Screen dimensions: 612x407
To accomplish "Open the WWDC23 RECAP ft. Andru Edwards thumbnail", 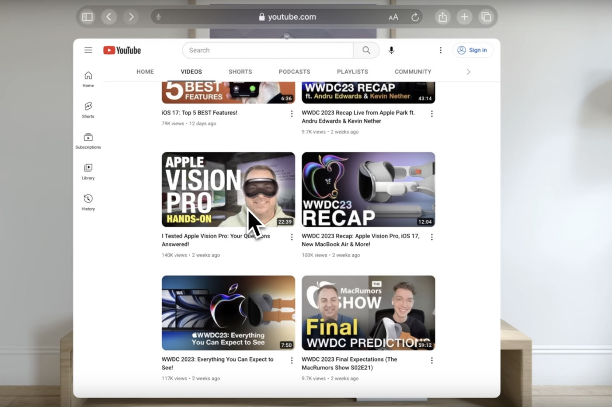I will tap(369, 93).
